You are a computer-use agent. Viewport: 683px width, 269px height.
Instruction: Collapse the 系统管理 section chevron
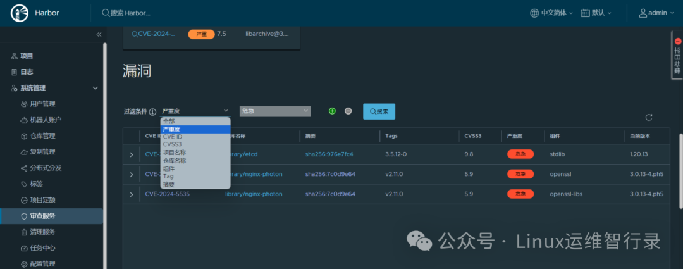95,88
